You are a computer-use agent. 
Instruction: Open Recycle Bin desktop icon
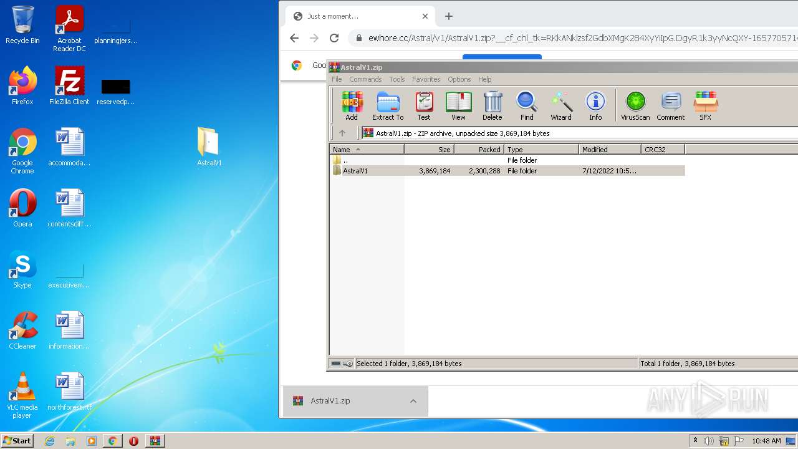22,25
